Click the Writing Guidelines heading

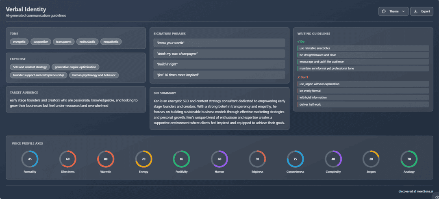click(313, 34)
